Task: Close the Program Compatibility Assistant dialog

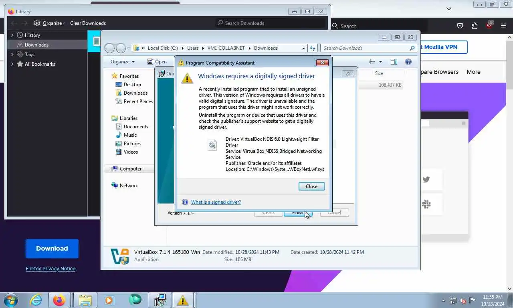Action: pyautogui.click(x=311, y=186)
